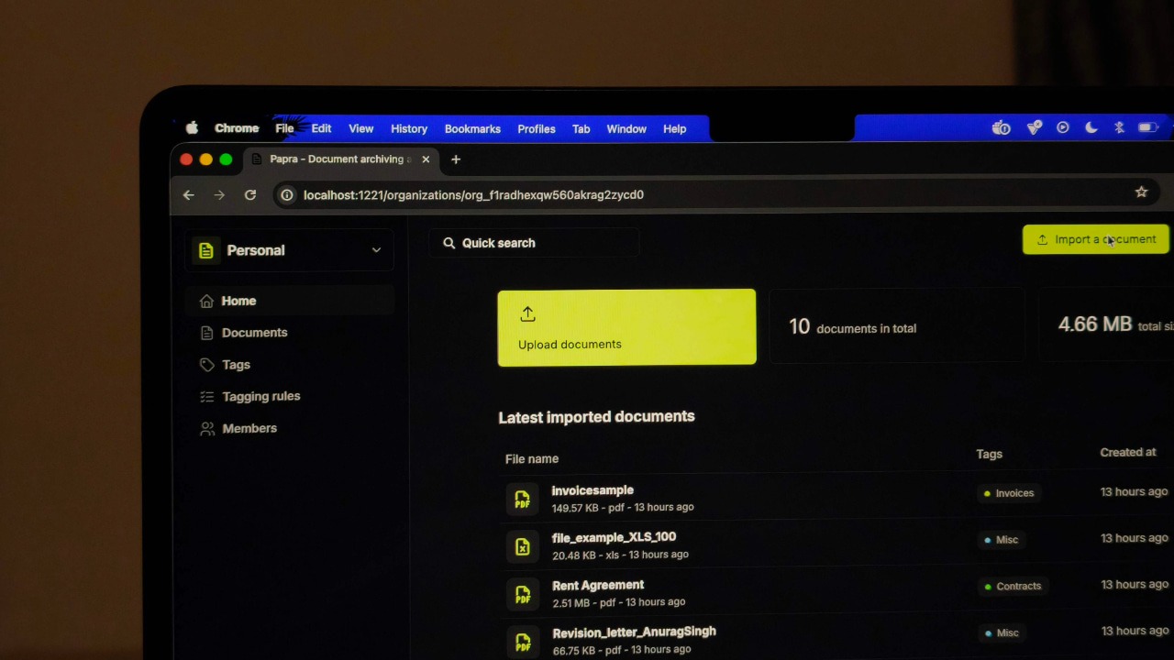Click the Invoices tag on invoicesample

coord(1009,493)
